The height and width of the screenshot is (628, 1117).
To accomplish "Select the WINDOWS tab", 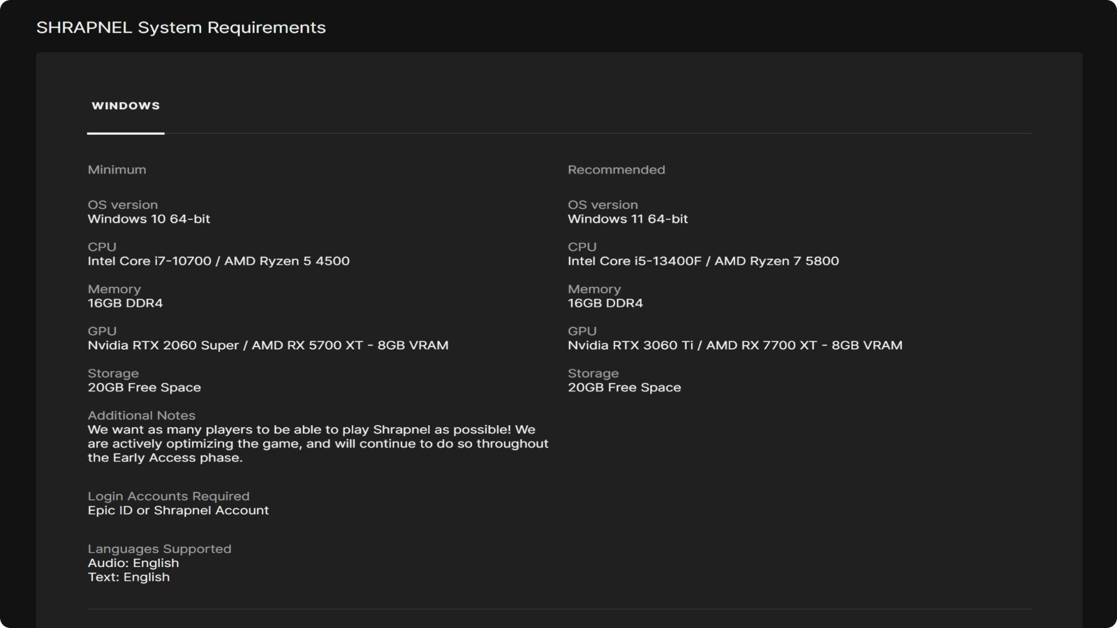I will (125, 106).
